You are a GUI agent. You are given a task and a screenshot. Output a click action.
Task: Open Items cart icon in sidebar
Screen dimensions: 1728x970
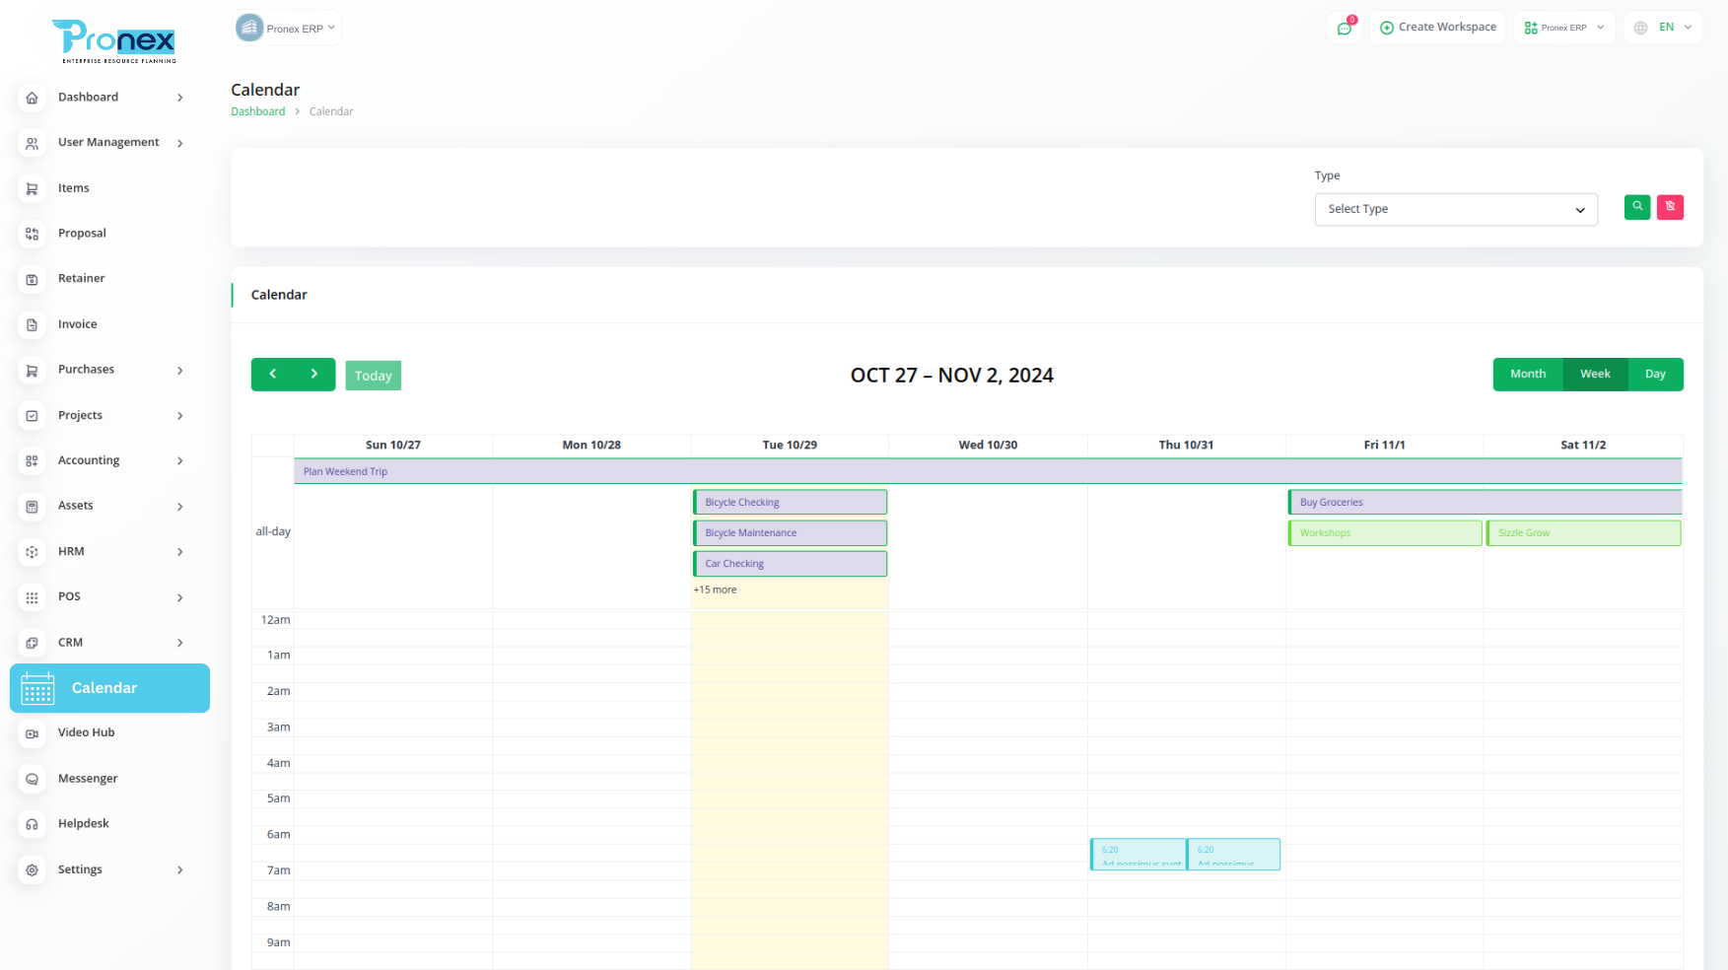coord(32,188)
